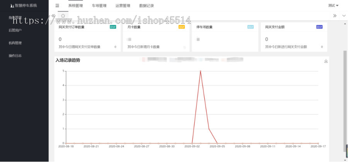Click the vertical scrollbar thumb
Screen dimensions: 348x162
click(x=345, y=101)
